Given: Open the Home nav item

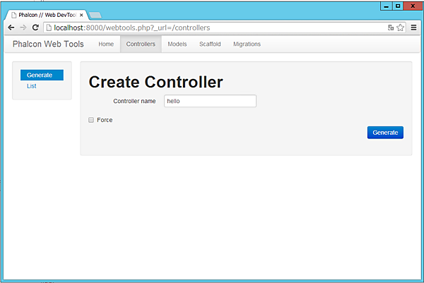Looking at the screenshot, I should coord(106,44).
